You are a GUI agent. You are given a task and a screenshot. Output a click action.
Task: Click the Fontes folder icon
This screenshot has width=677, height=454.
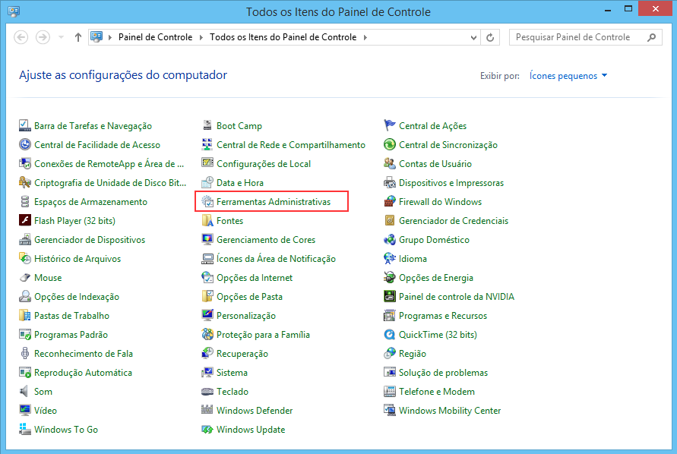click(x=207, y=220)
